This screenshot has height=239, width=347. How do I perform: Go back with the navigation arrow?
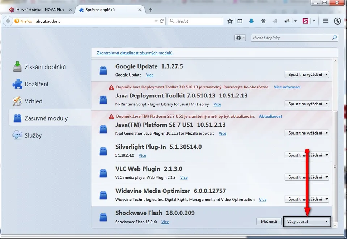(x=8, y=21)
